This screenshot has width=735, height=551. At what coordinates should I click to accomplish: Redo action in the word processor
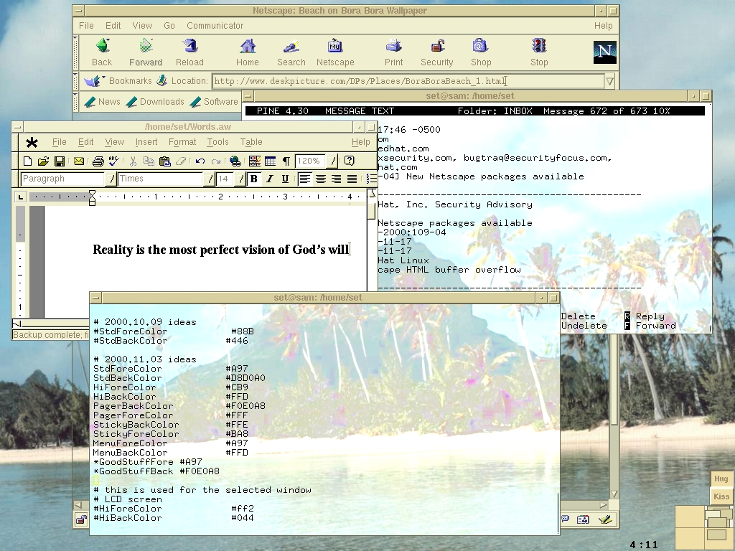coord(216,161)
